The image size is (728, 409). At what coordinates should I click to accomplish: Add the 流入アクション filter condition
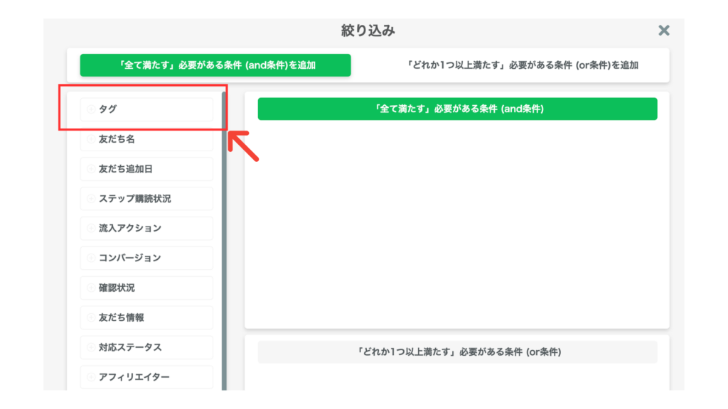tap(146, 228)
